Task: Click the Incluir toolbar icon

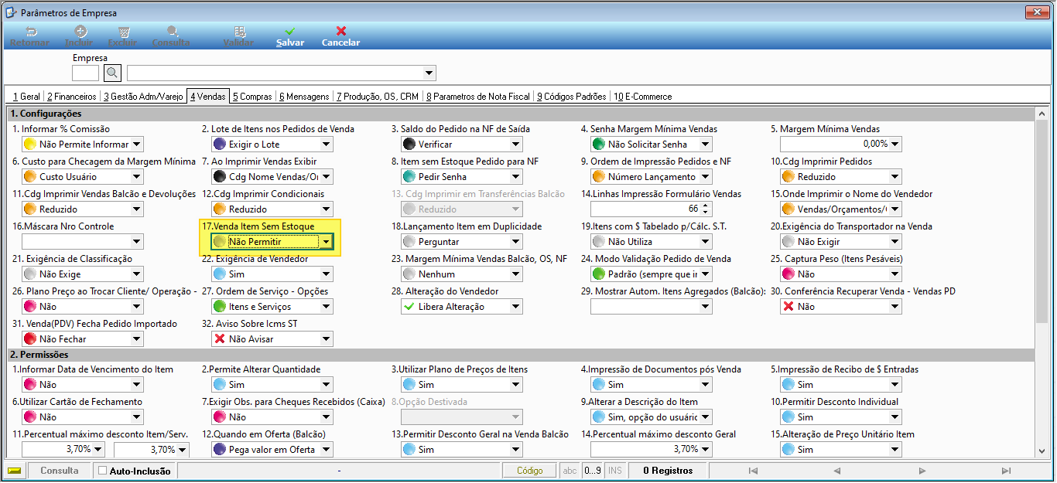Action: click(x=80, y=32)
